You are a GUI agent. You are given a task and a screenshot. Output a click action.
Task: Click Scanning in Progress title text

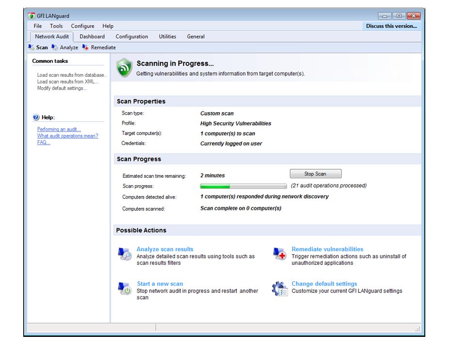click(175, 63)
